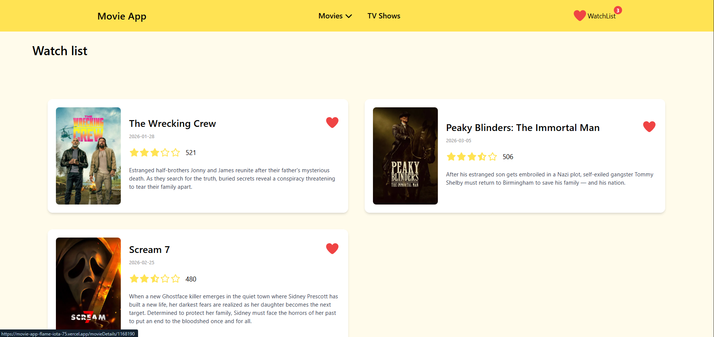Unfavorite Peaky Blinders: The Immortal Man

coord(649,126)
